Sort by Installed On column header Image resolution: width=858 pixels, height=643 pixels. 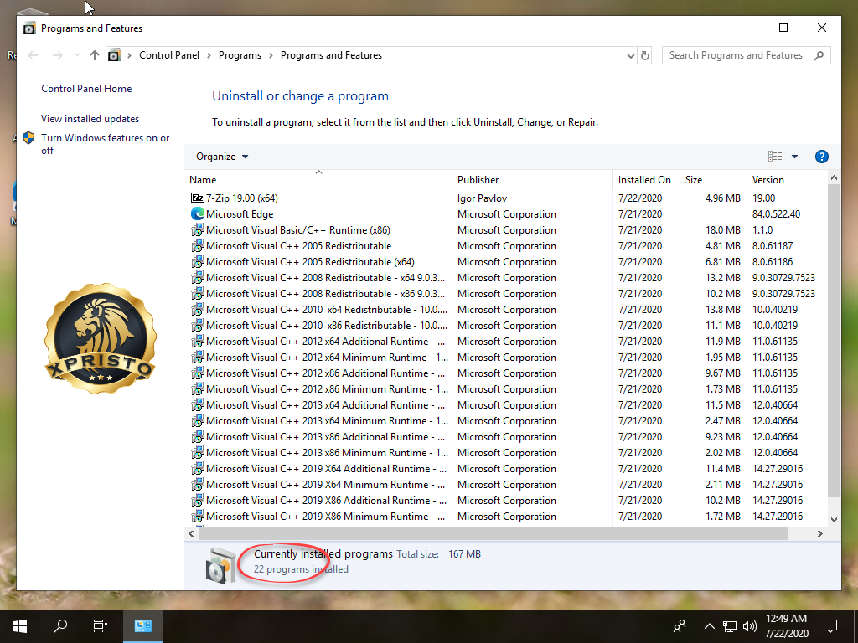tap(646, 180)
